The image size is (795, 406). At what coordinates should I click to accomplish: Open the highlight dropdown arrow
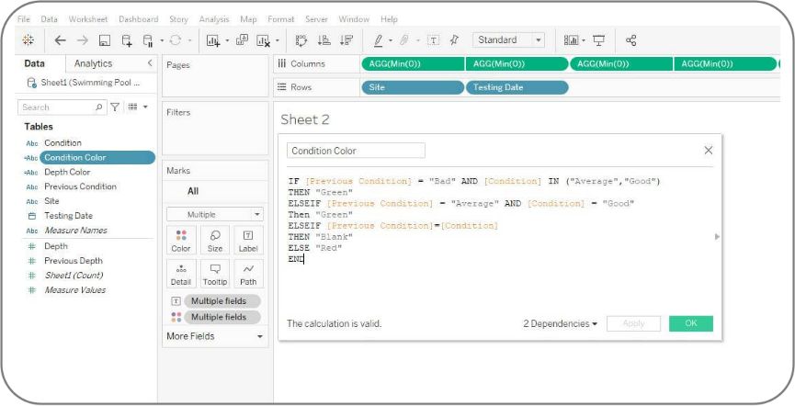tap(391, 40)
